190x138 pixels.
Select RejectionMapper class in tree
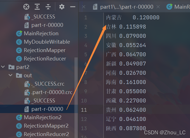click(44, 50)
